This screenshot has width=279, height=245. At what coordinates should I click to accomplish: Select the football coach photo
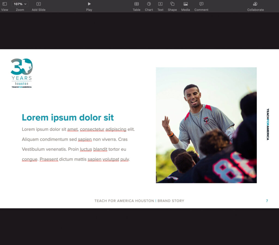[x=206, y=125]
